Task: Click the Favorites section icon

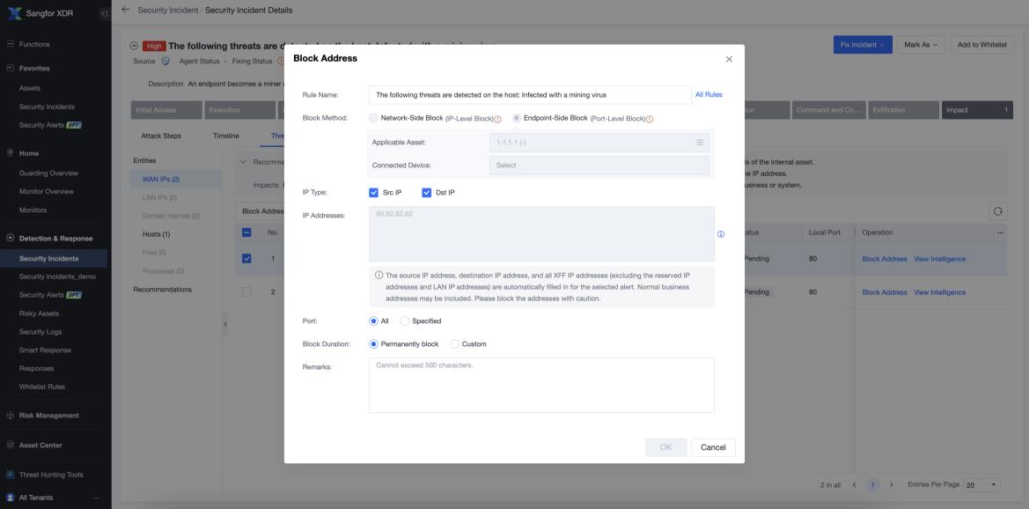Action: pos(10,68)
